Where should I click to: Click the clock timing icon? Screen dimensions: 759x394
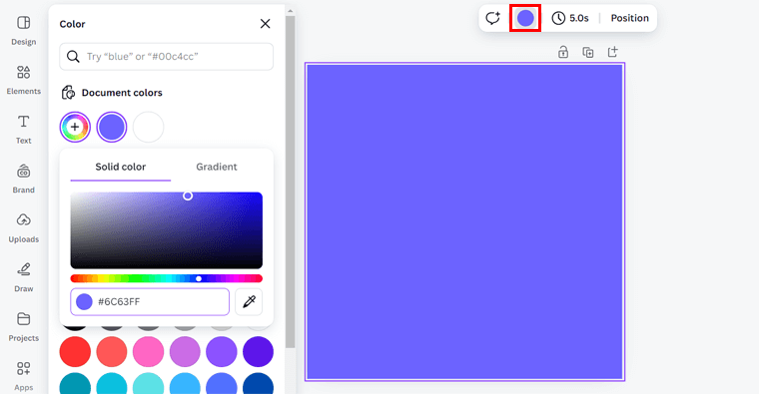pos(558,18)
